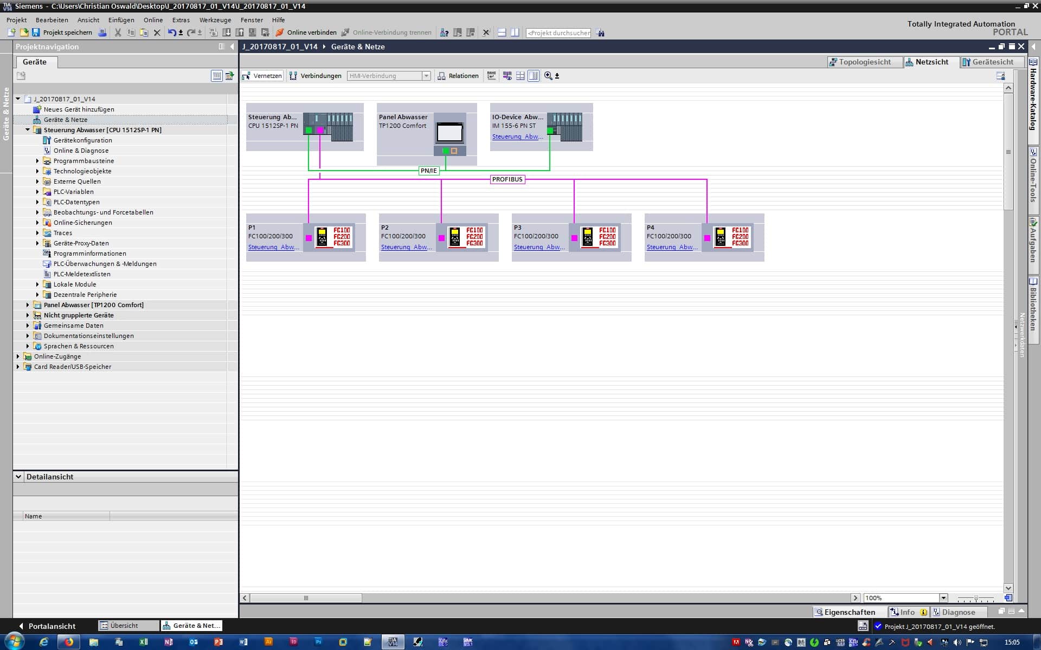Click the Relationen button
Screen dimensions: 1041x650
point(458,76)
